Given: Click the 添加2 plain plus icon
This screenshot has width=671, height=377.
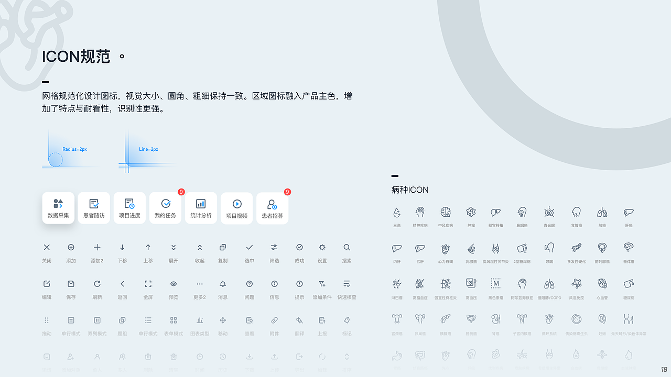Looking at the screenshot, I should [x=97, y=247].
